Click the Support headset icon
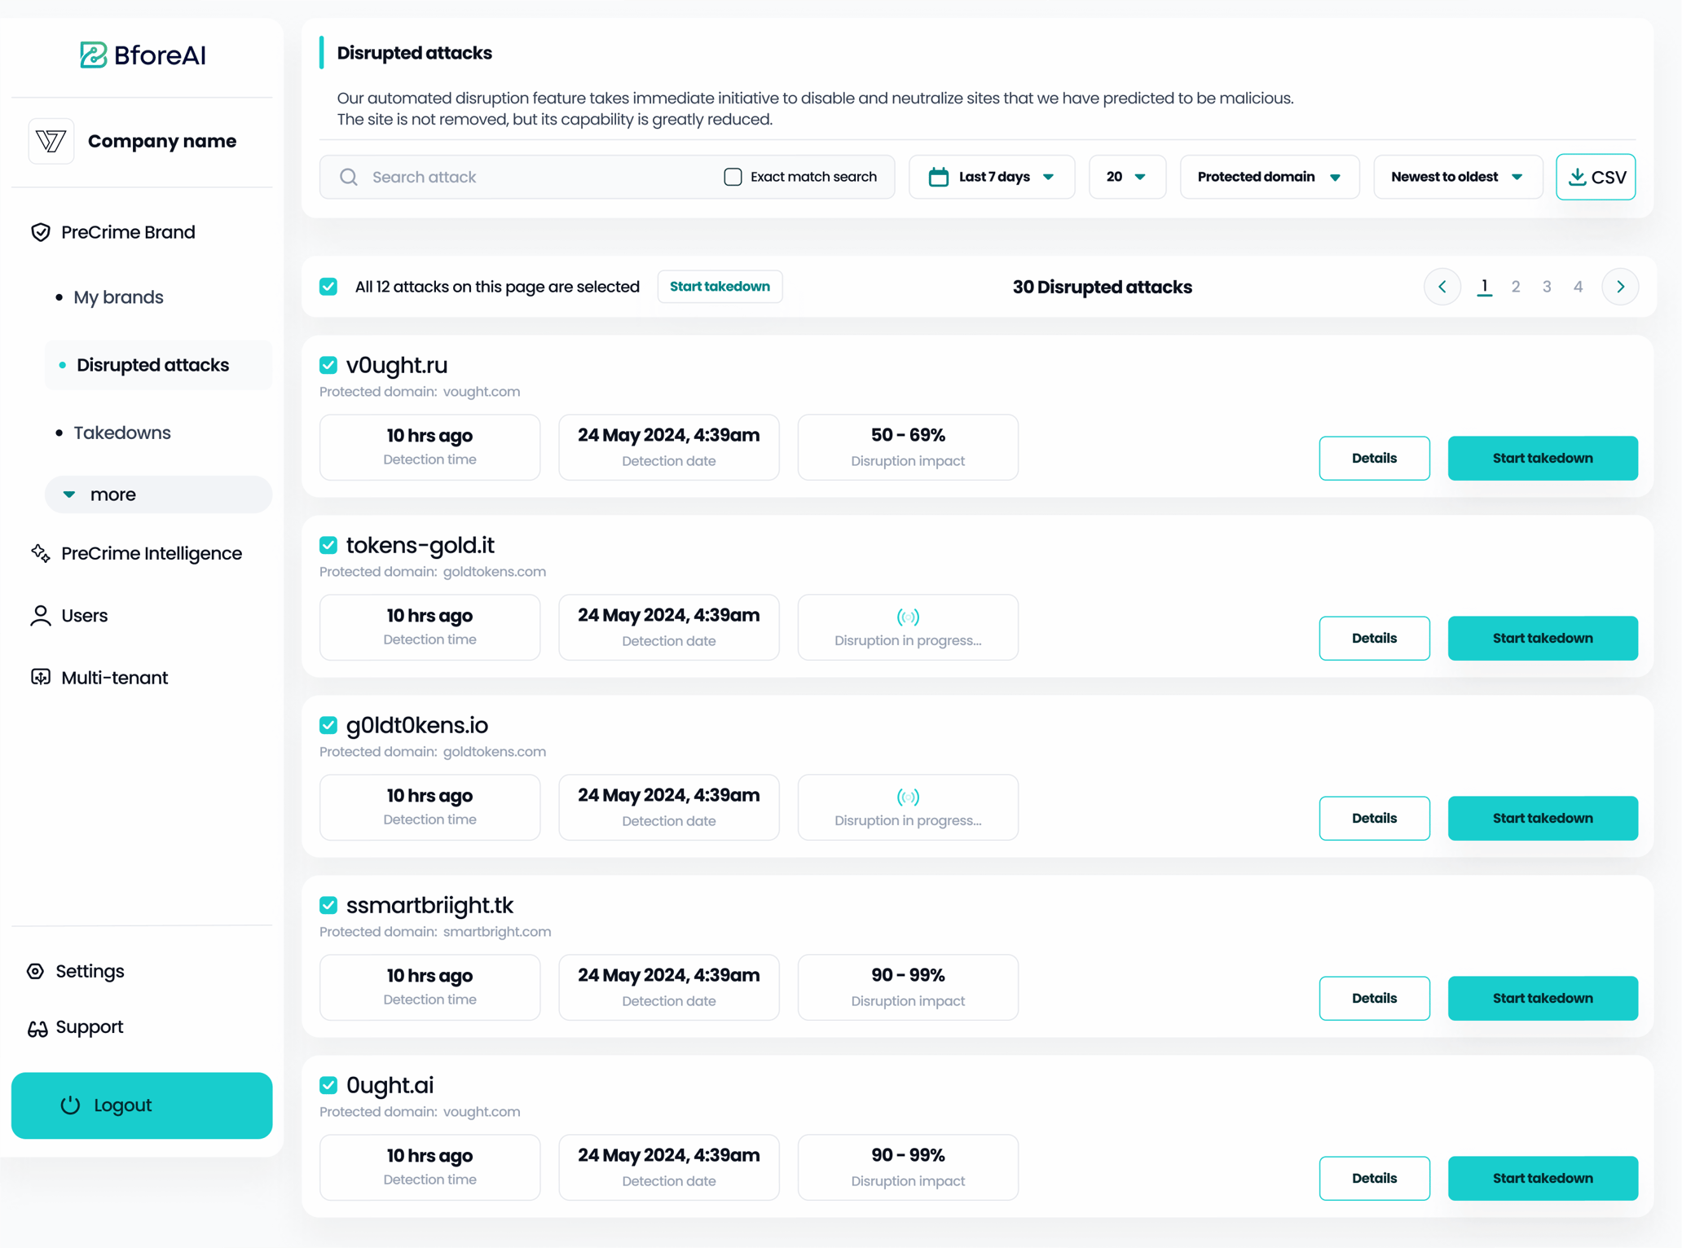 (x=37, y=1028)
